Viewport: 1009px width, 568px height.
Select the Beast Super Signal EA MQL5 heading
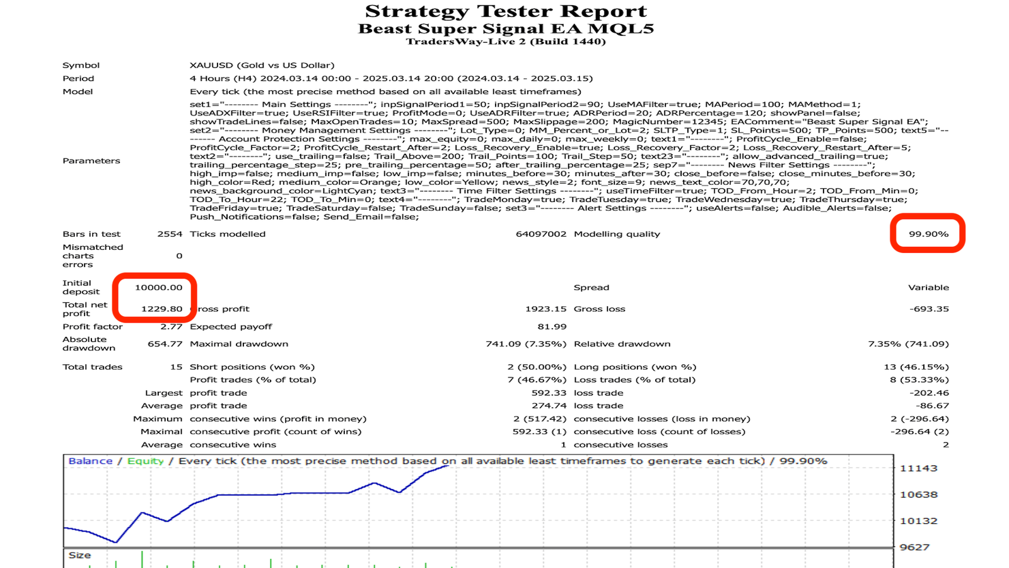(506, 29)
